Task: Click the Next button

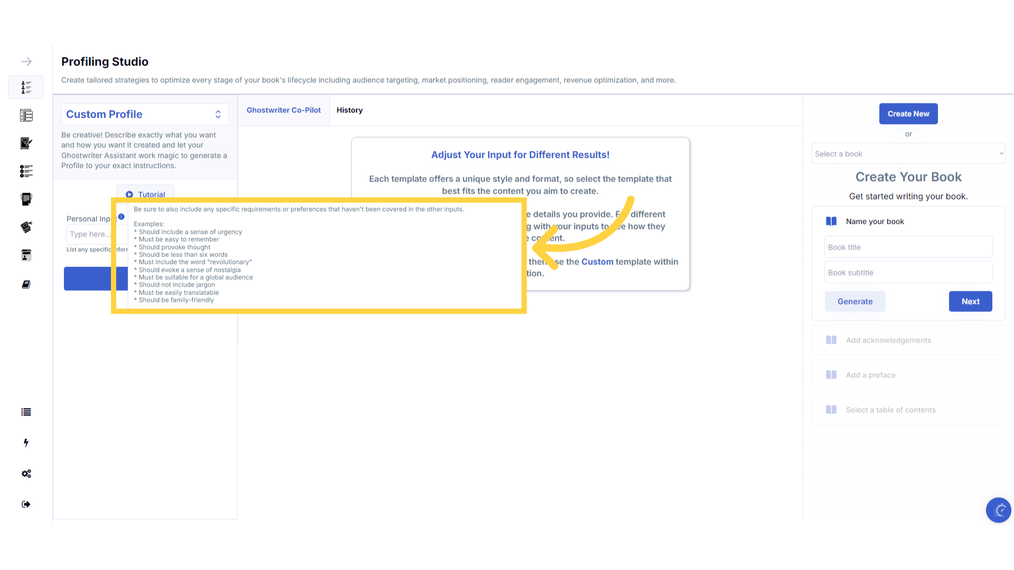Action: click(x=970, y=301)
